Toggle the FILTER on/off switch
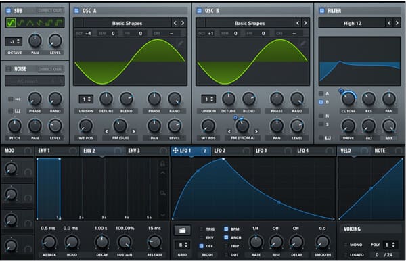 click(322, 10)
